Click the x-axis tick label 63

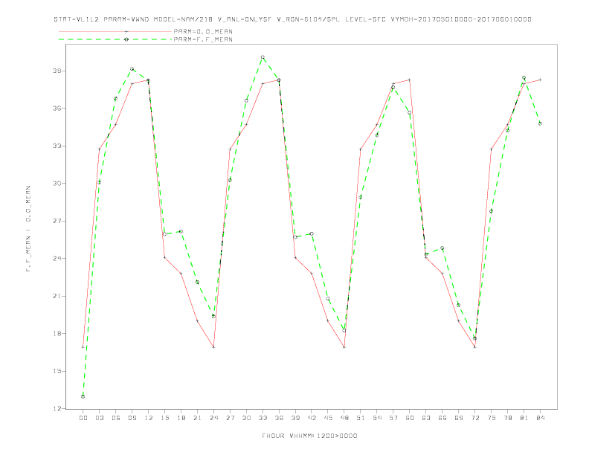click(426, 418)
